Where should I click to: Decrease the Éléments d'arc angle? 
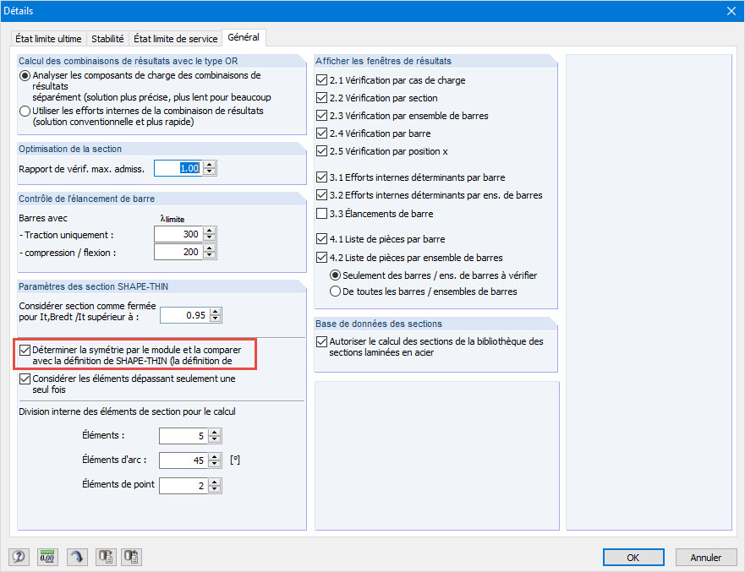pos(215,464)
